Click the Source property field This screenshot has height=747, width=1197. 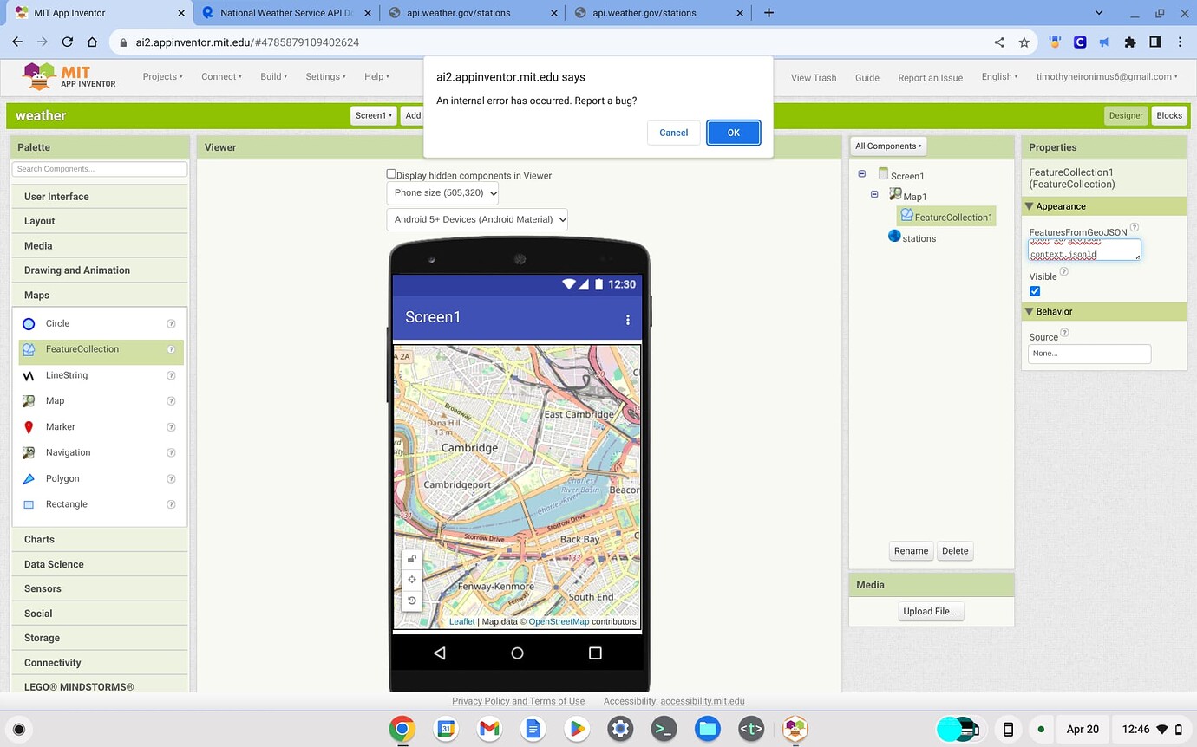pos(1089,354)
